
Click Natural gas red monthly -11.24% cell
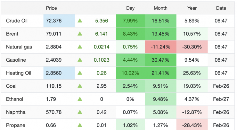click(x=160, y=47)
